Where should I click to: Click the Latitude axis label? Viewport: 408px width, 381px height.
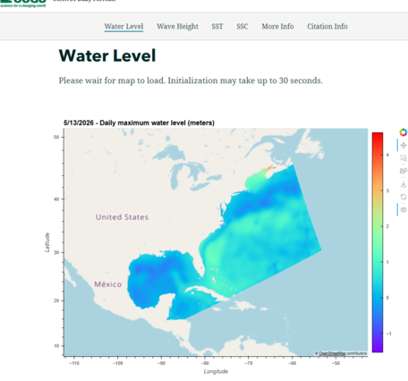tap(47, 242)
